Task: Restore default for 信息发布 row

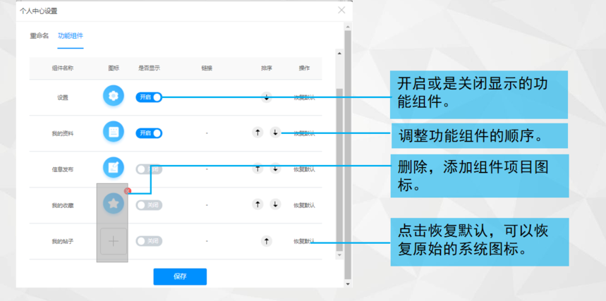Action: (x=304, y=169)
